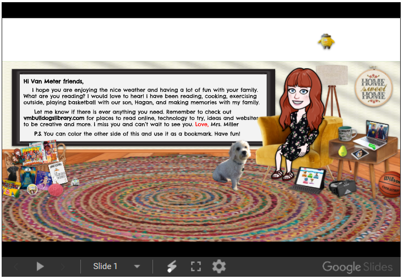This screenshot has height=279, width=404.
Task: Open the tablet with keyboard on the rug
Action: [310, 180]
